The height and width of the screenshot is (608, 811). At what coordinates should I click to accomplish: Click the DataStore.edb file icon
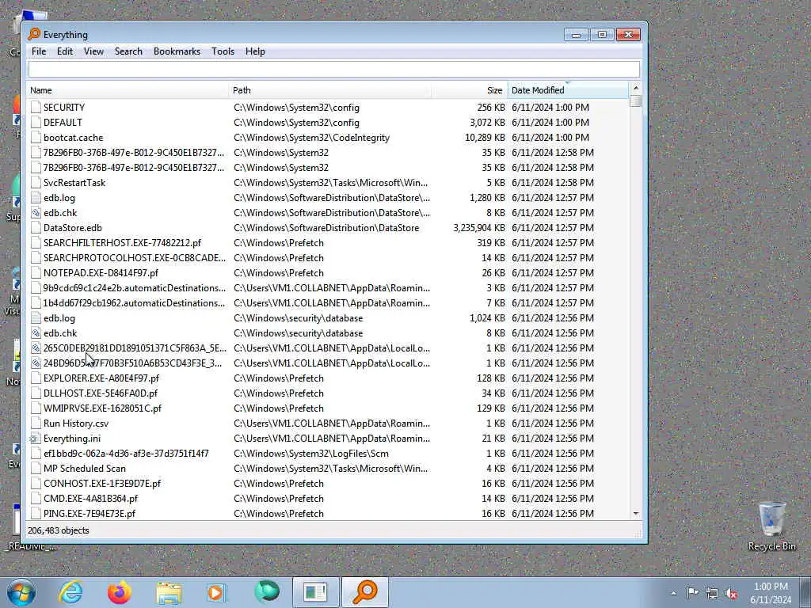36,227
